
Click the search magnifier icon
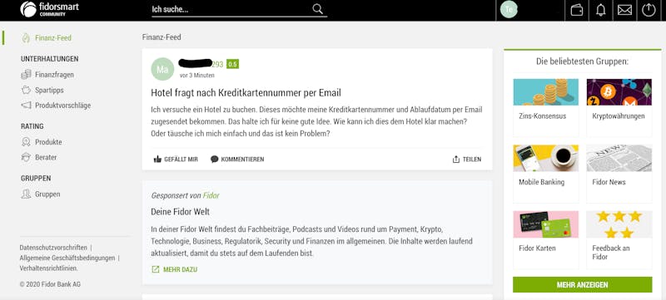click(318, 9)
